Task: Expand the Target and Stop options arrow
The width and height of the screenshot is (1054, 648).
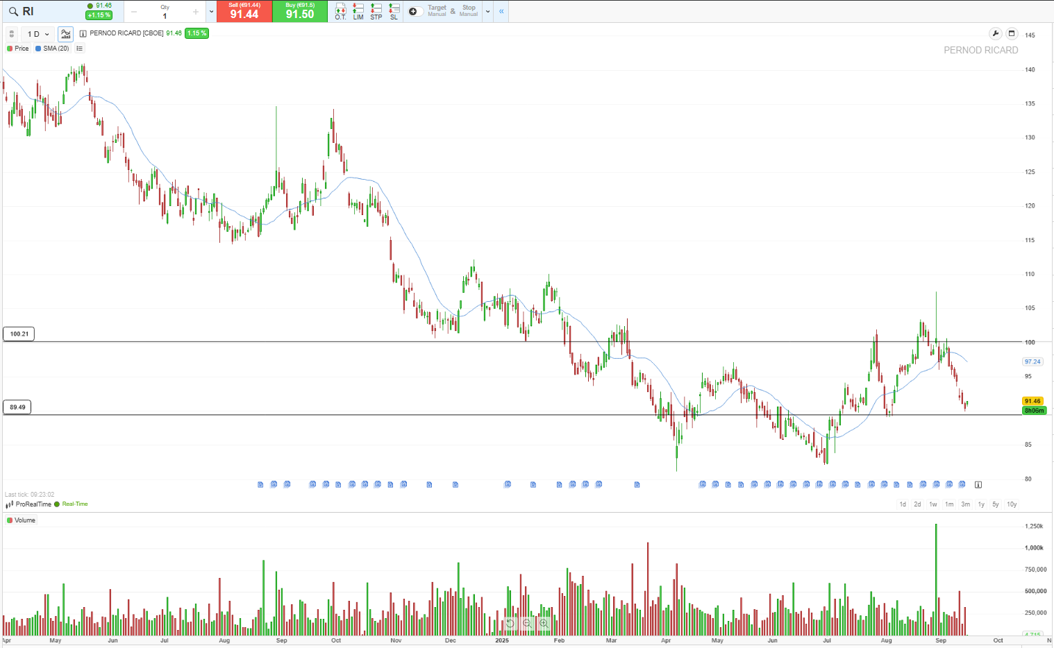Action: 487,11
